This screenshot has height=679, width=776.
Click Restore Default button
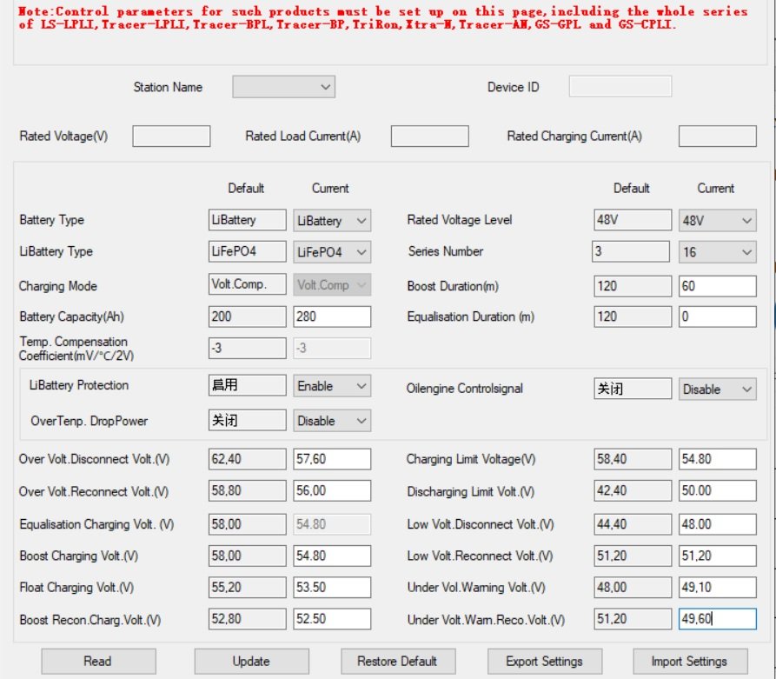pos(397,661)
